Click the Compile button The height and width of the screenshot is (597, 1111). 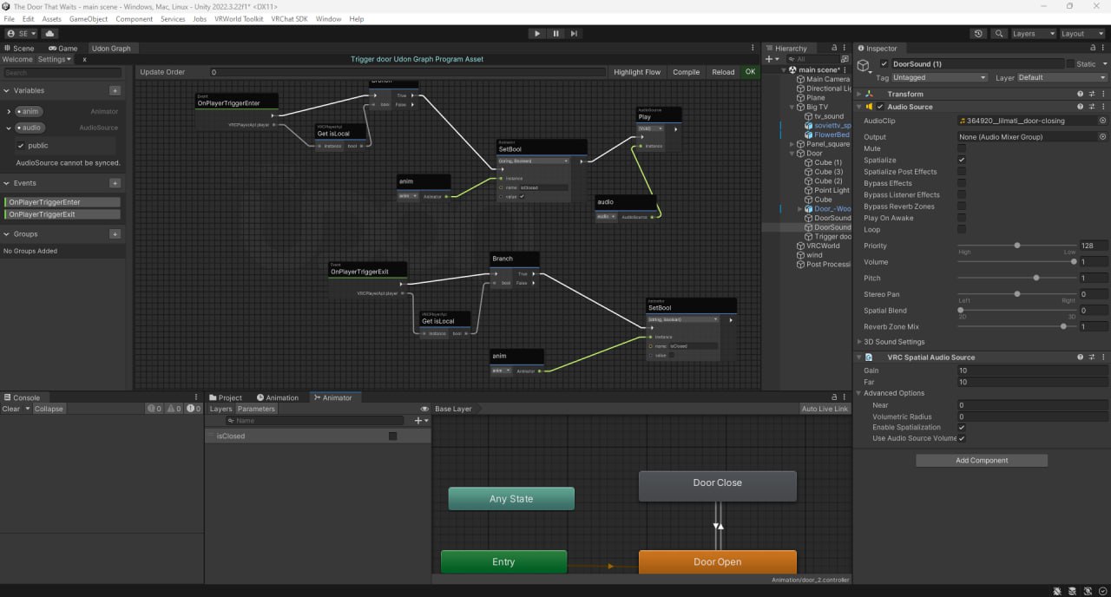click(x=686, y=72)
